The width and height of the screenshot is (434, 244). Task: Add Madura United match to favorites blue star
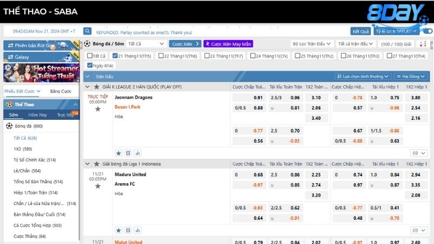point(118,230)
